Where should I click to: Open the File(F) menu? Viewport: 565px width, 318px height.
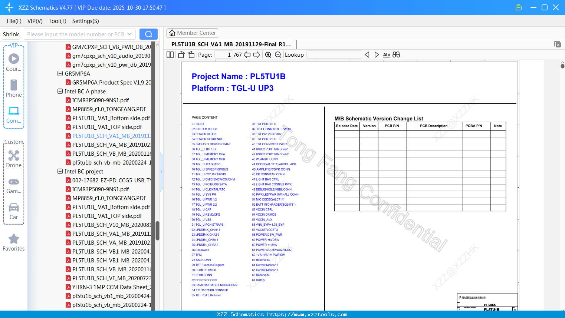pos(14,21)
